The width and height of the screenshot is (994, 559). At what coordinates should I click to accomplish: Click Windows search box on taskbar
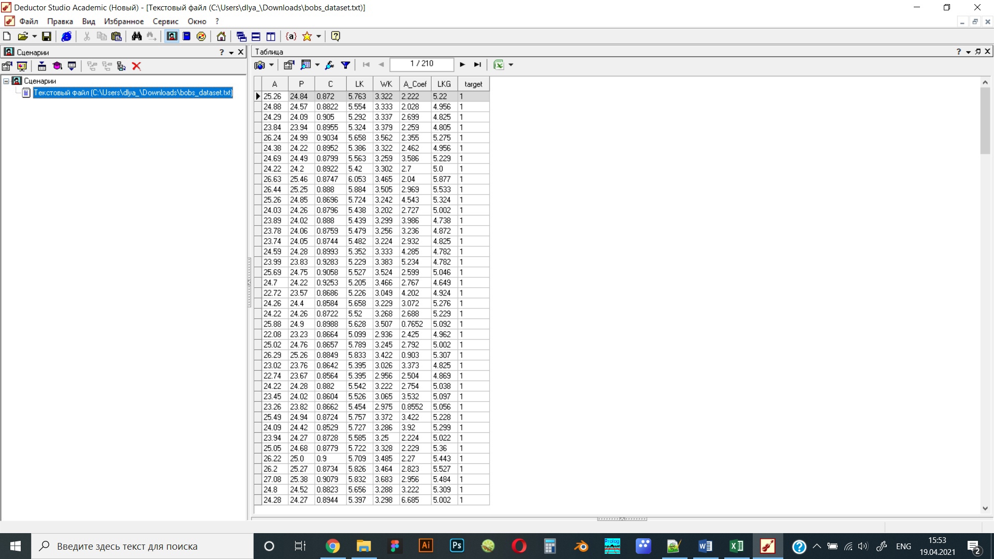[x=142, y=546]
